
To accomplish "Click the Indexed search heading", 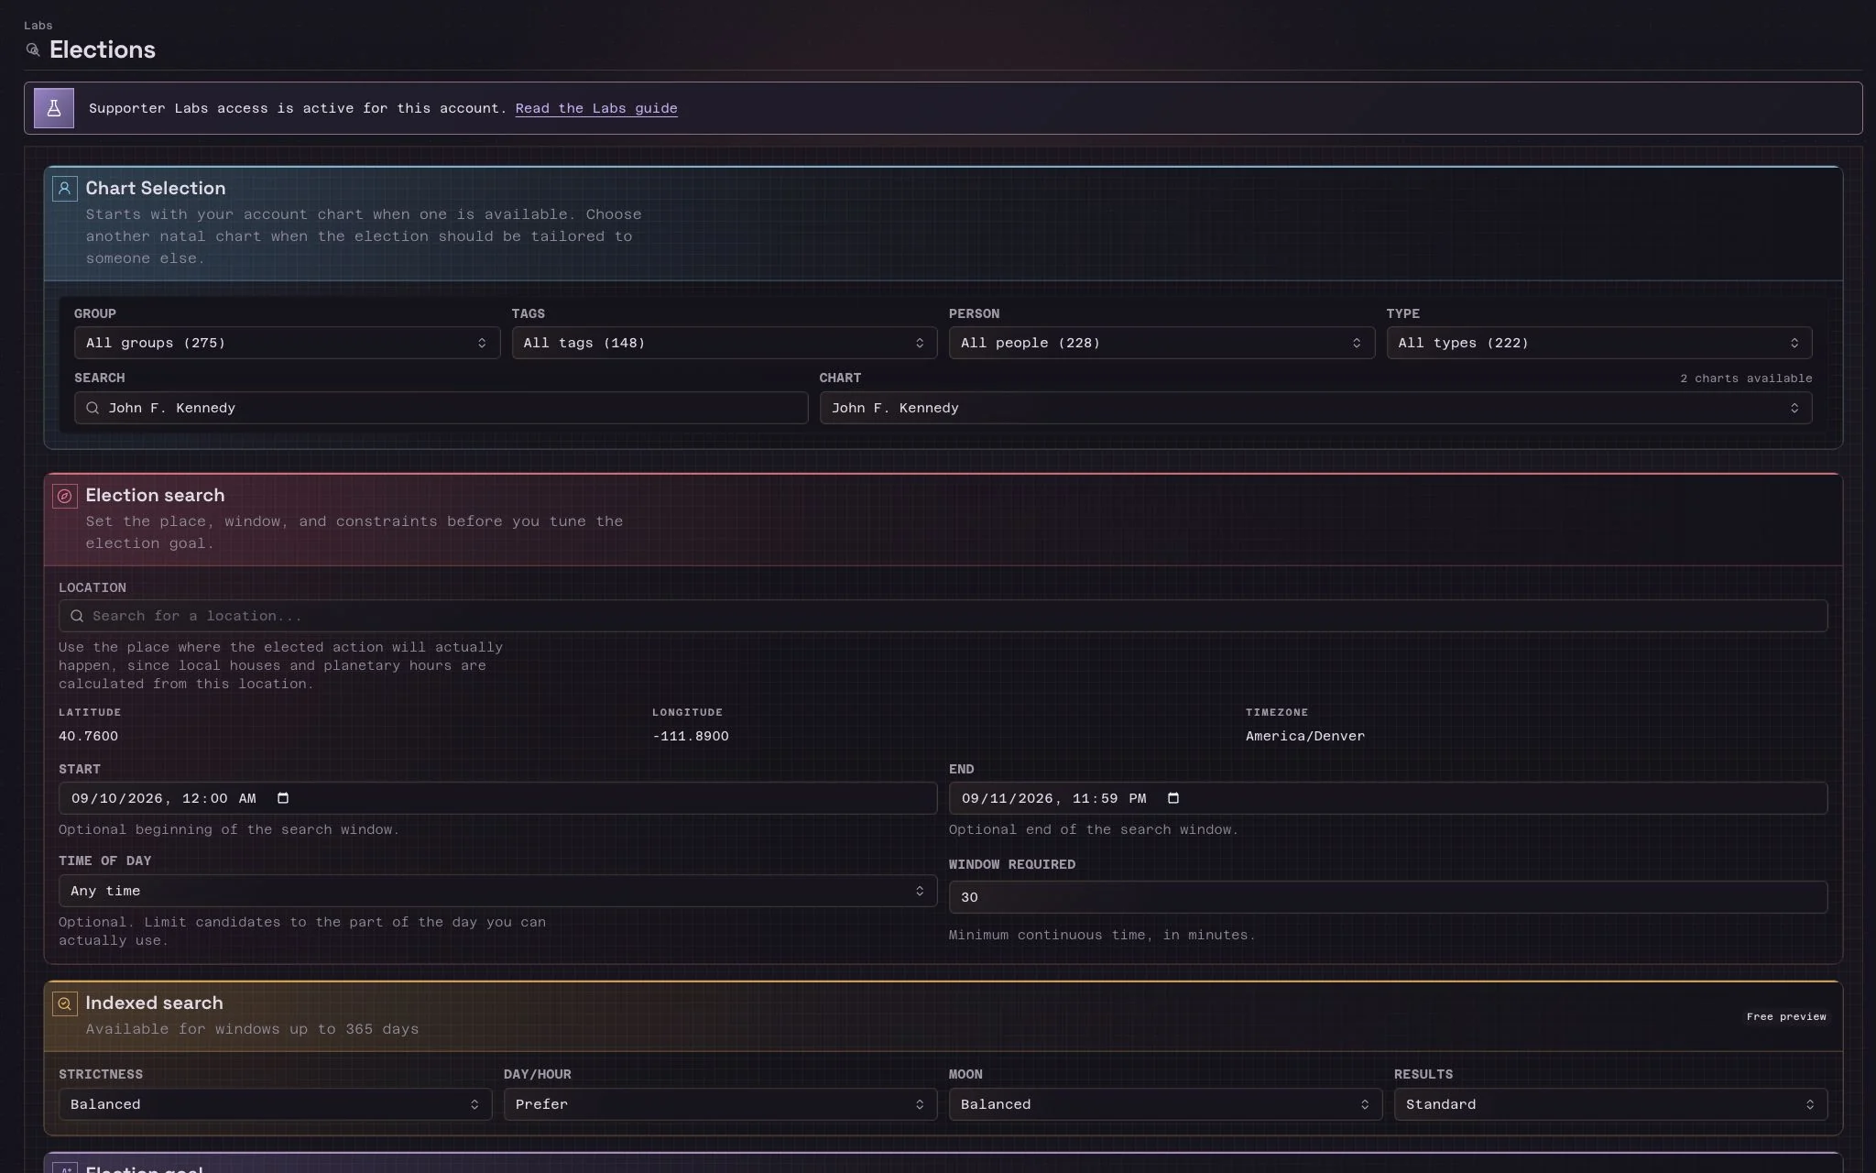I will (154, 1003).
